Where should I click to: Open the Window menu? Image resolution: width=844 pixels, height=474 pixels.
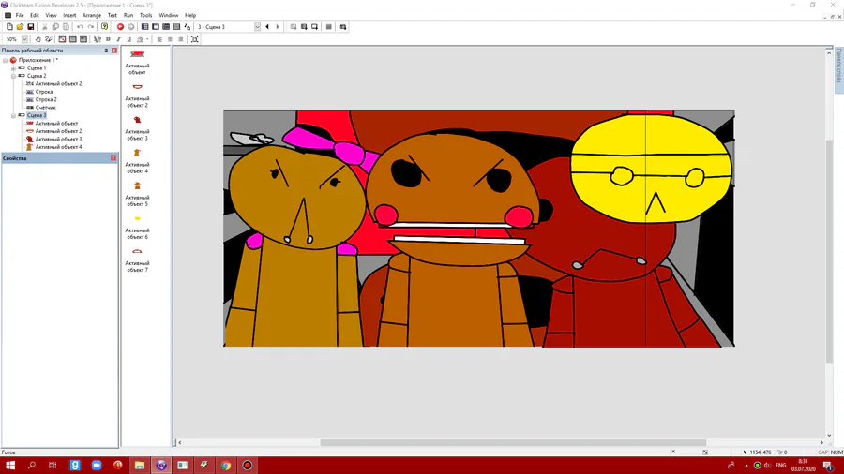[169, 16]
